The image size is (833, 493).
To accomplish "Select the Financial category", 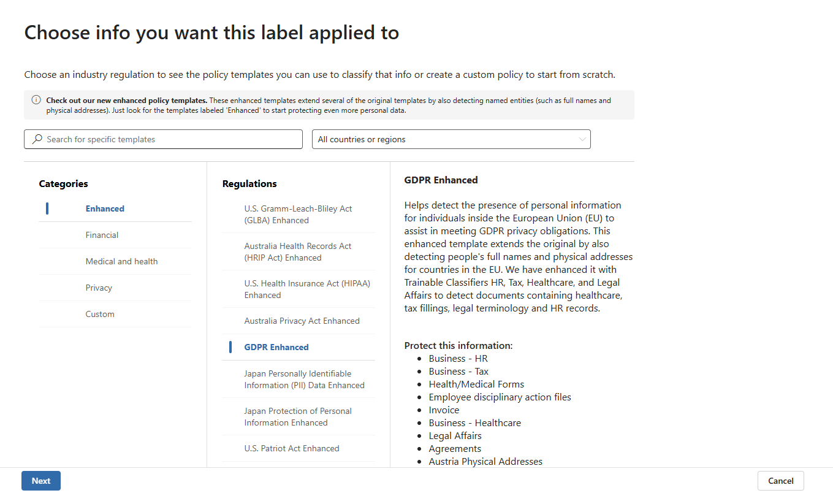I will point(102,235).
